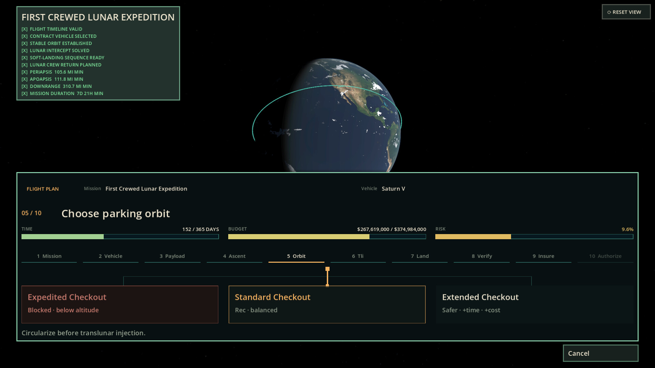Screen dimensions: 655x368
Task: Click the Saturn V vehicle name
Action: (393, 189)
